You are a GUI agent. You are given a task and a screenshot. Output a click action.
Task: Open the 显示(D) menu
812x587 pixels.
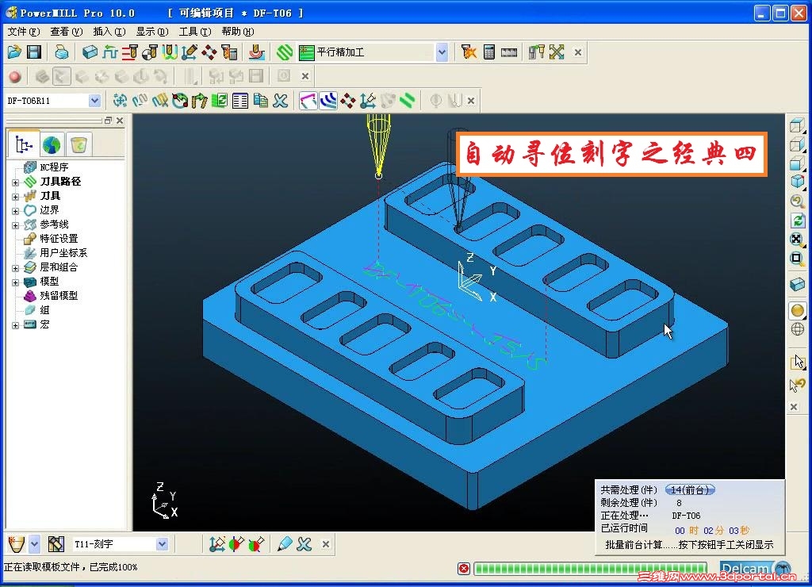pos(152,32)
